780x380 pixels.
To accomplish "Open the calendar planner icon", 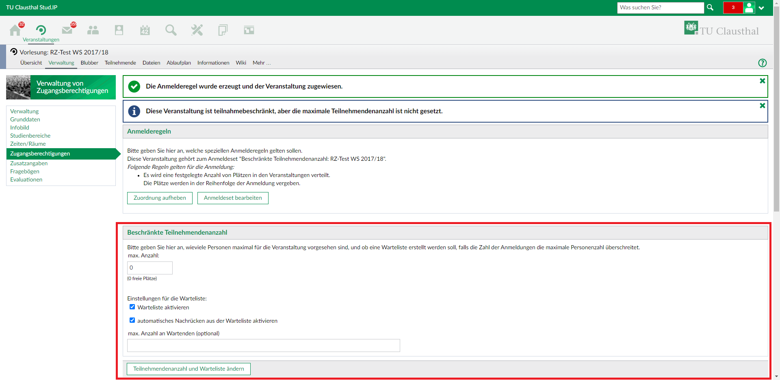I will [145, 30].
